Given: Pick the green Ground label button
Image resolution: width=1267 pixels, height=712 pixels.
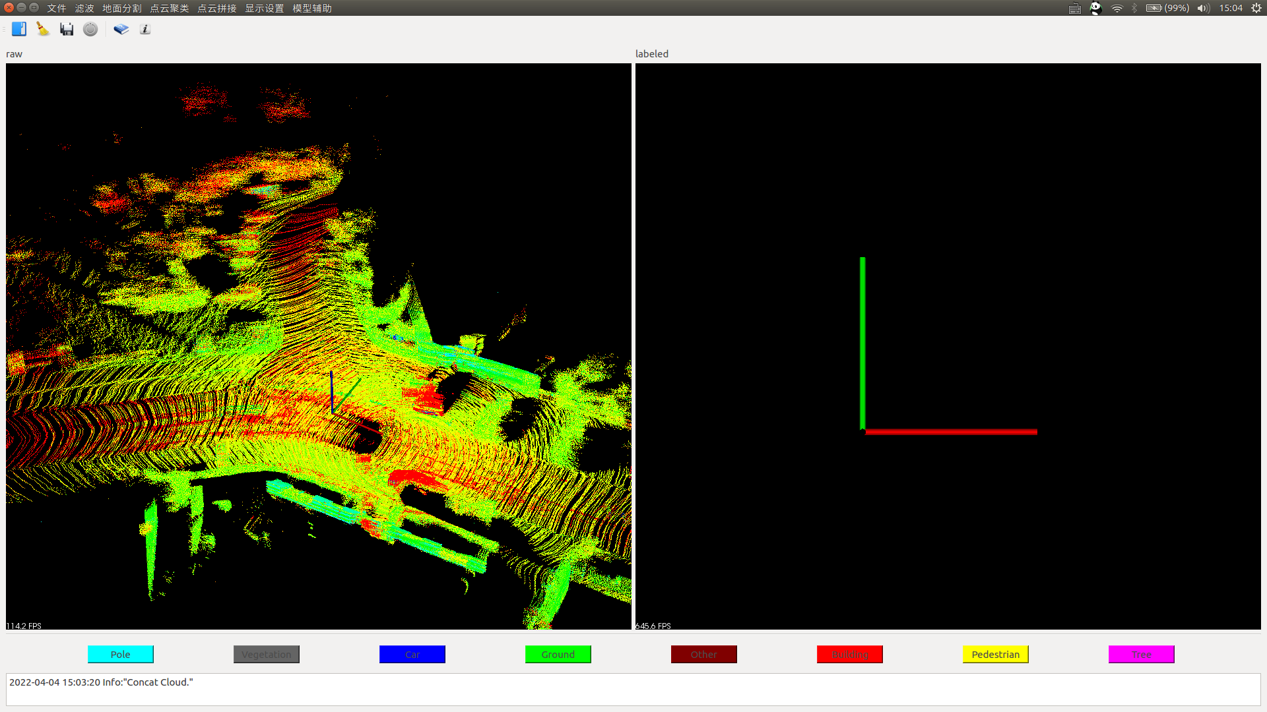Looking at the screenshot, I should pos(558,654).
